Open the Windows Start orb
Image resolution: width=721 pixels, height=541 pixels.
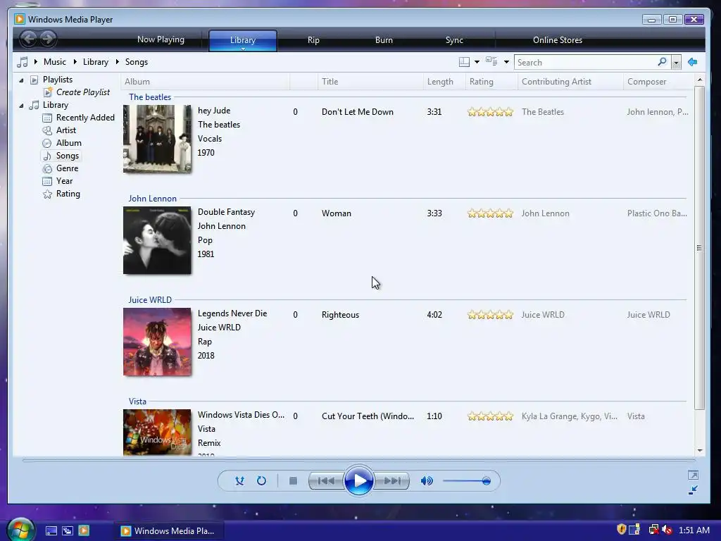(x=20, y=529)
